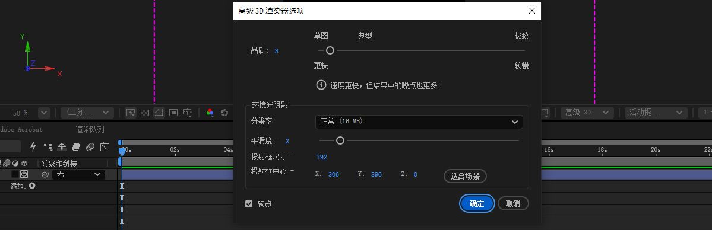The width and height of the screenshot is (712, 230).
Task: Click the 品质 value 8
Action: [x=277, y=51]
